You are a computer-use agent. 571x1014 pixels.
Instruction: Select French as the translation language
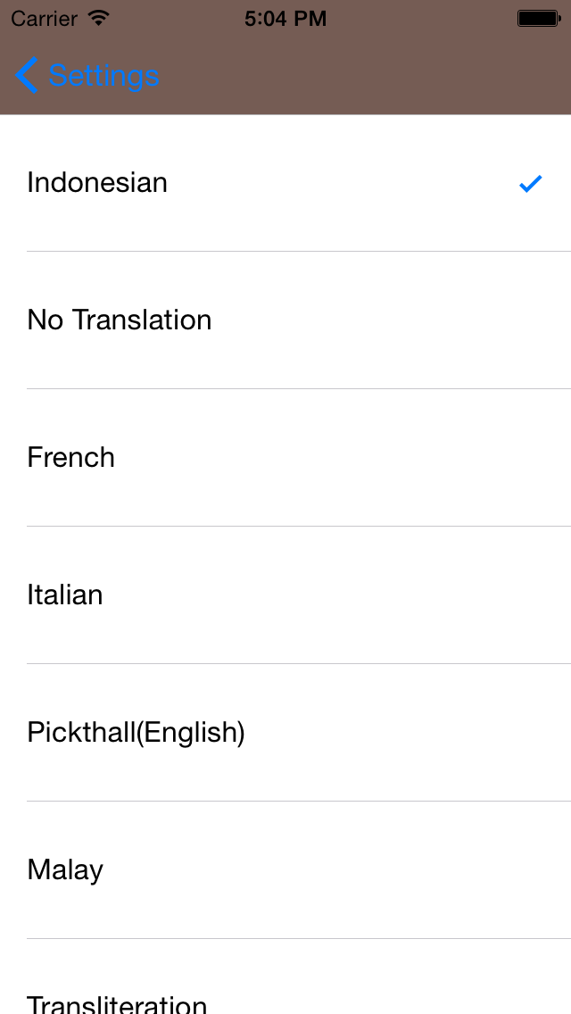(71, 458)
